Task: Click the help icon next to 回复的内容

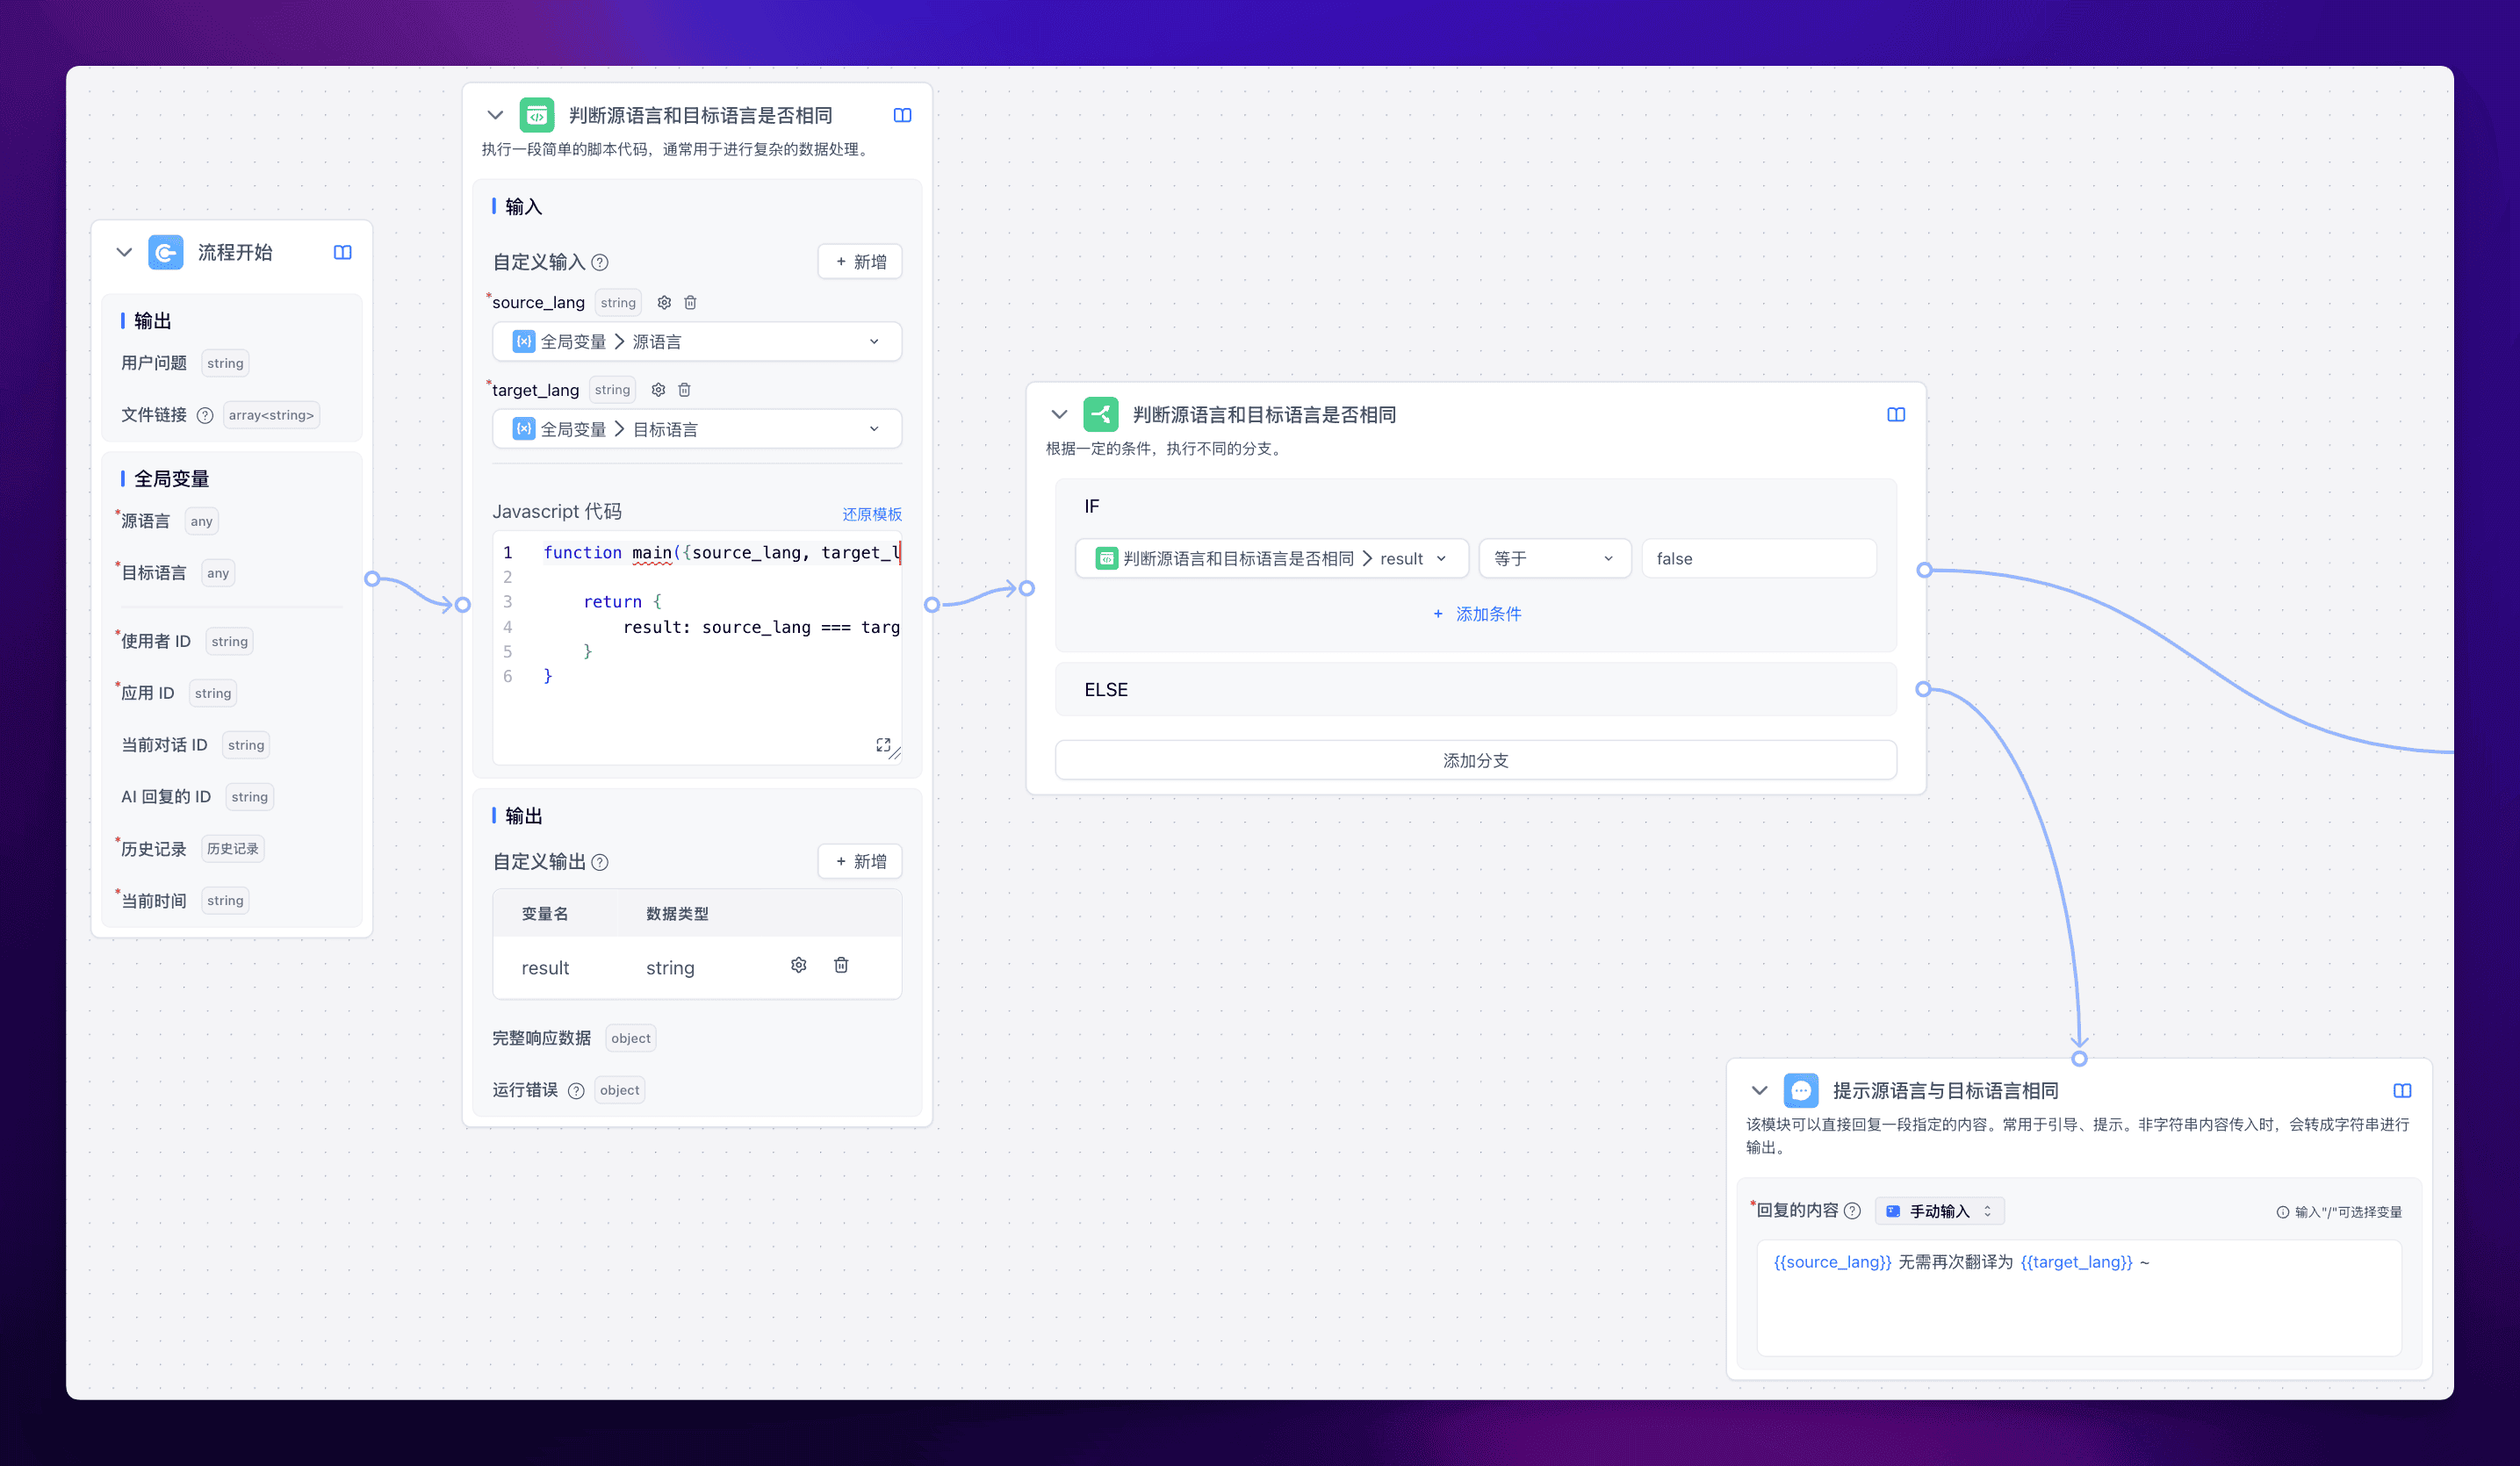Action: coord(1852,1211)
